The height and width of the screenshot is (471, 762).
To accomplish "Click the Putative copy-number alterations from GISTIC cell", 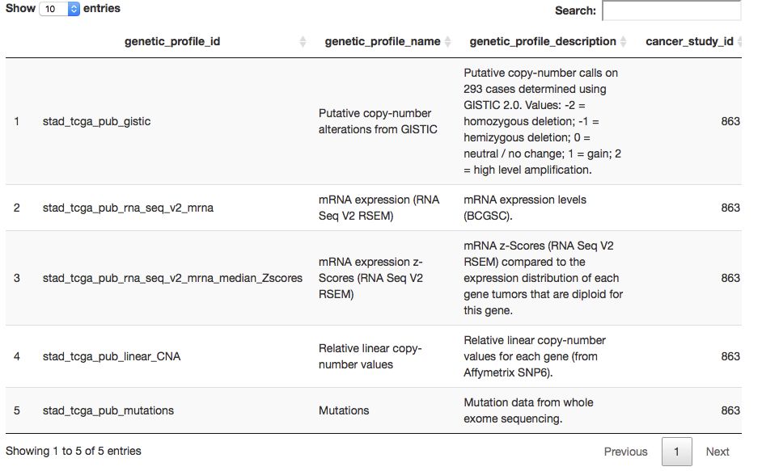I will 378,121.
